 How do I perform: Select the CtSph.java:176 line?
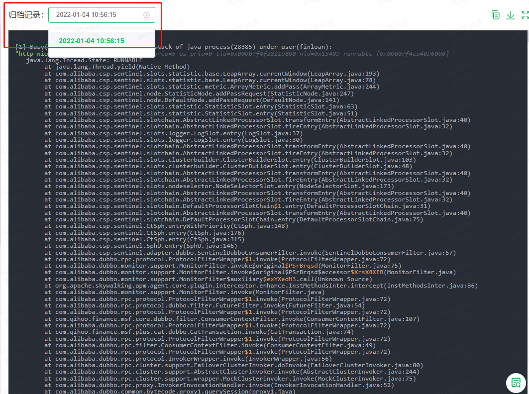tap(144, 233)
